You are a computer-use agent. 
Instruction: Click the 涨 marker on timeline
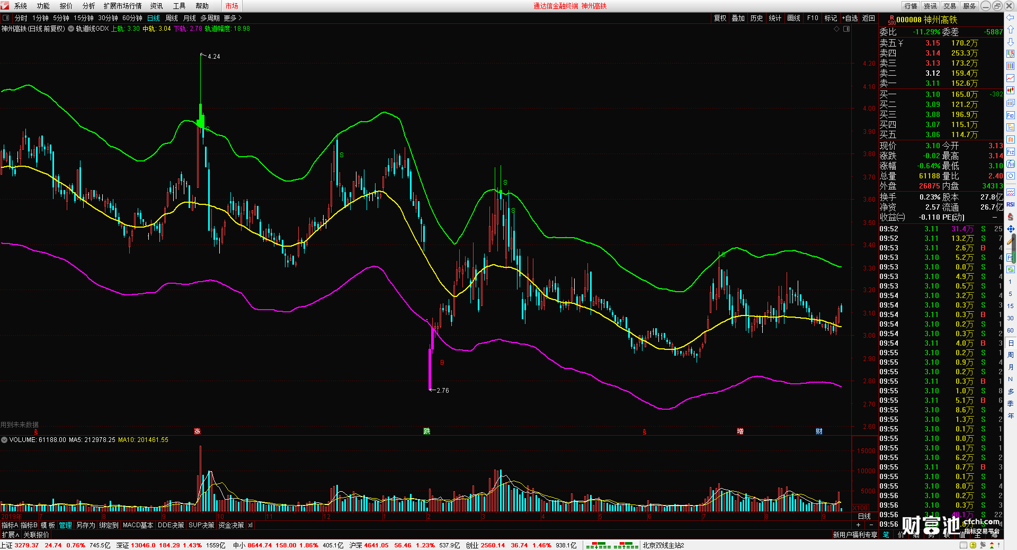pos(197,431)
